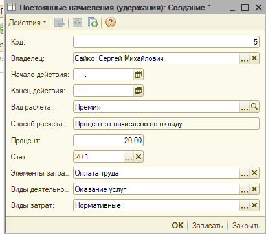Image resolution: width=266 pixels, height=234 pixels.
Task: Open selection for the Владелец field
Action: (245, 58)
